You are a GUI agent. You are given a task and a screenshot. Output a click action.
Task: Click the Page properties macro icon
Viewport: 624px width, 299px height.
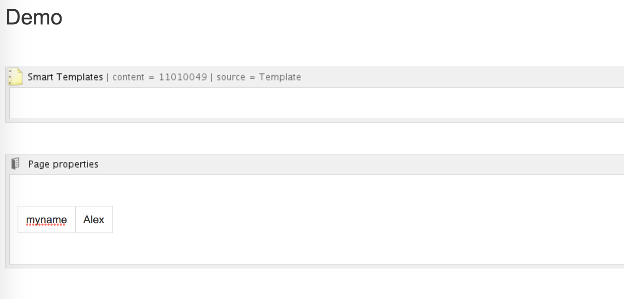15,164
